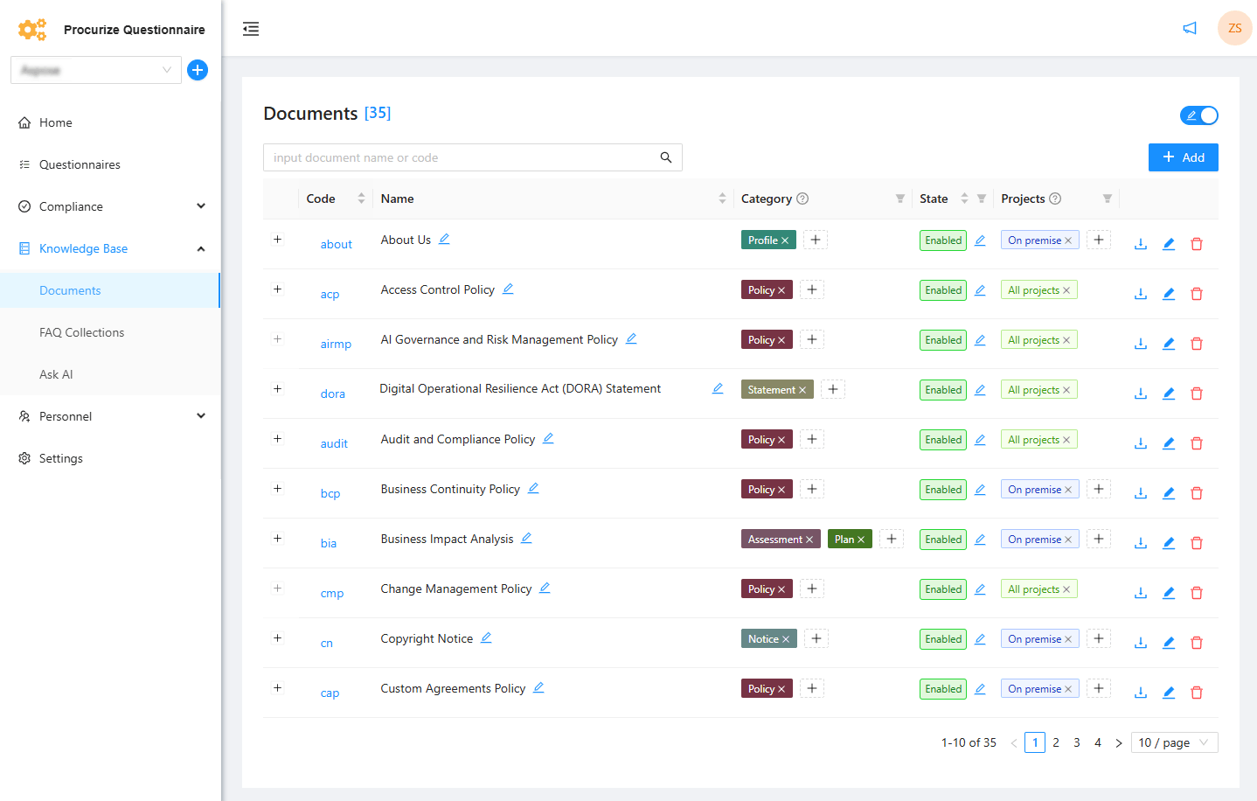Expand the Audit and Compliance Policy row

click(x=278, y=439)
